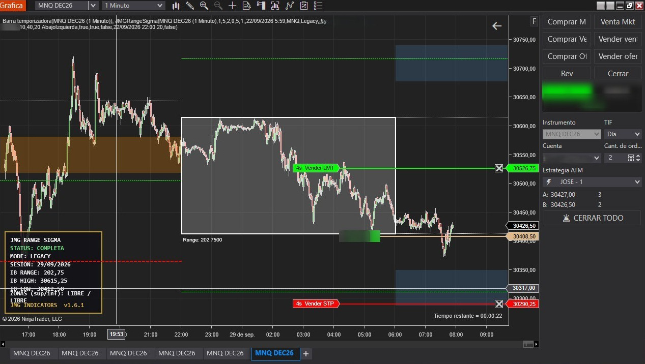Open the strategies line-graph icon
Screen dimensions: 645x364
coord(290,6)
